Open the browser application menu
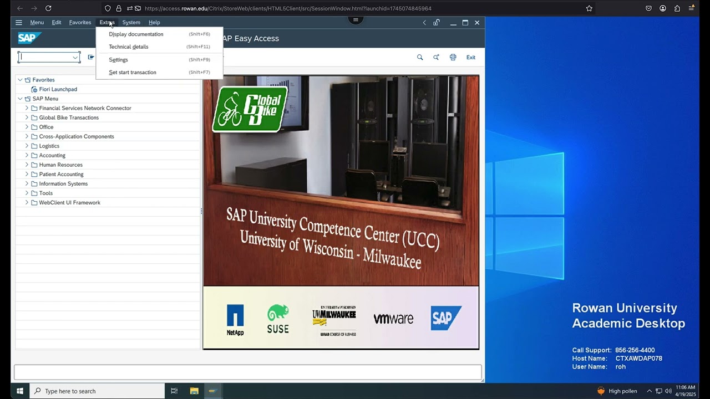 (692, 8)
